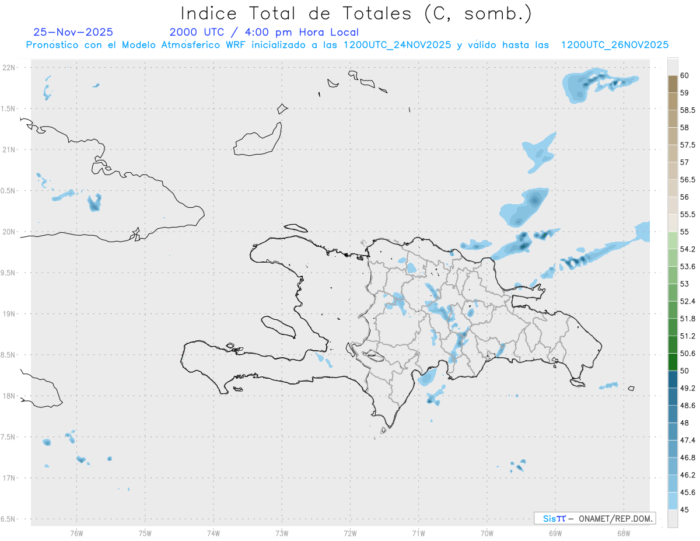The height and width of the screenshot is (541, 700).
Task: Click the valid-until time '1200UTC_26NOV2025'
Action: [x=614, y=44]
